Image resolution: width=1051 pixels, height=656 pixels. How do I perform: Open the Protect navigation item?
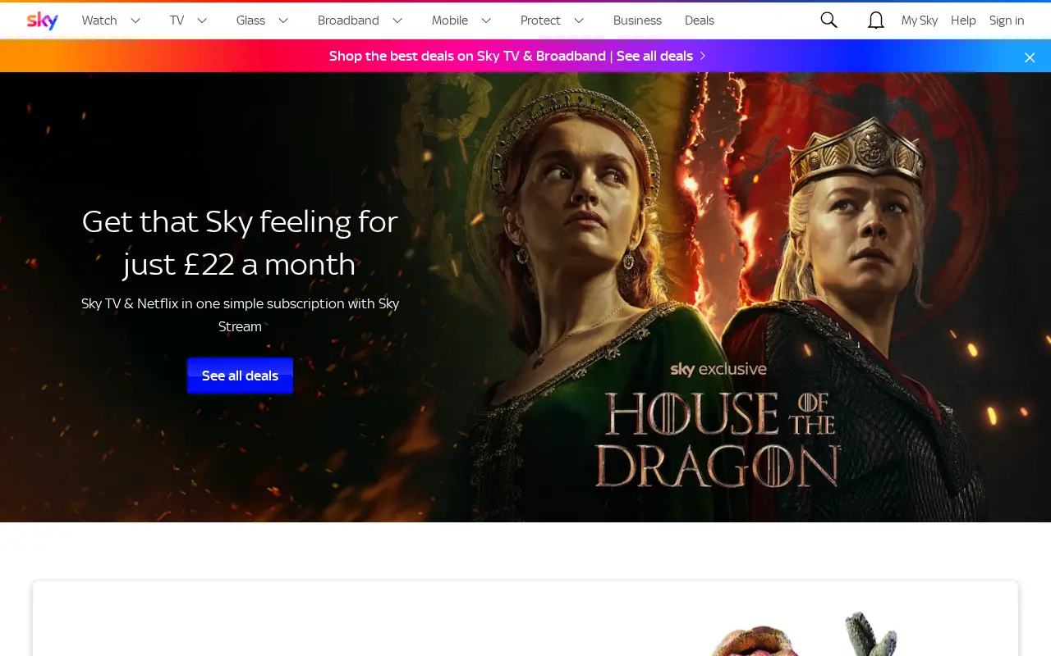tap(540, 20)
